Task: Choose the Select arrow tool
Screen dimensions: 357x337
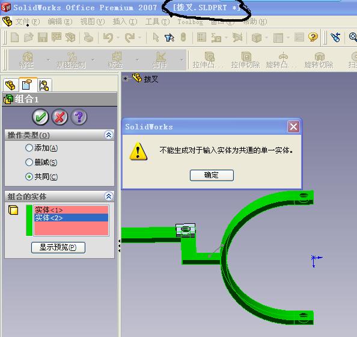Action: [156, 37]
